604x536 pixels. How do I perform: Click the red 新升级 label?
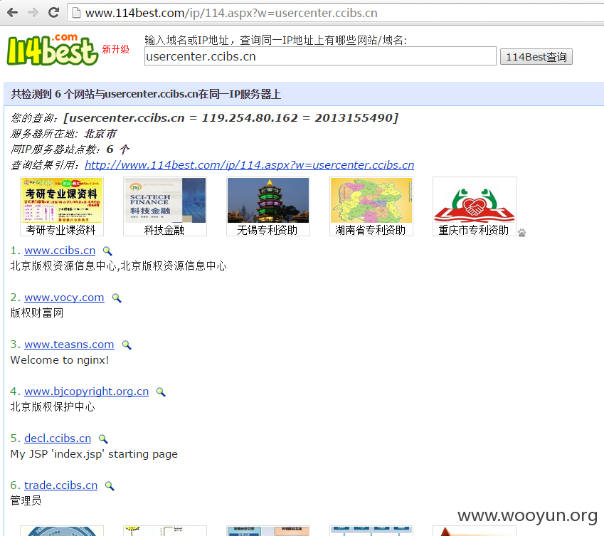tap(115, 49)
